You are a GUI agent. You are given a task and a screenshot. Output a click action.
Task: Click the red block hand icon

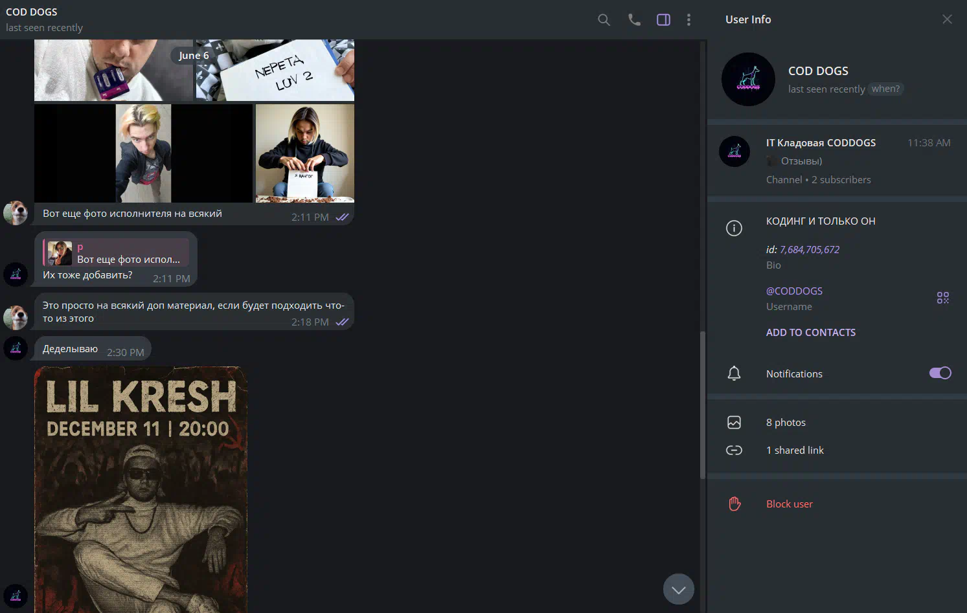coord(734,504)
